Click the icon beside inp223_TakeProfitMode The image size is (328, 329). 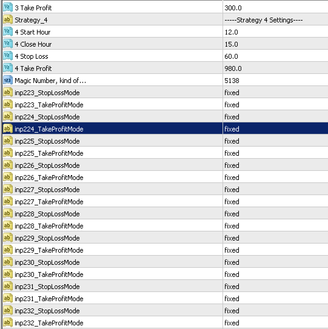pyautogui.click(x=8, y=105)
